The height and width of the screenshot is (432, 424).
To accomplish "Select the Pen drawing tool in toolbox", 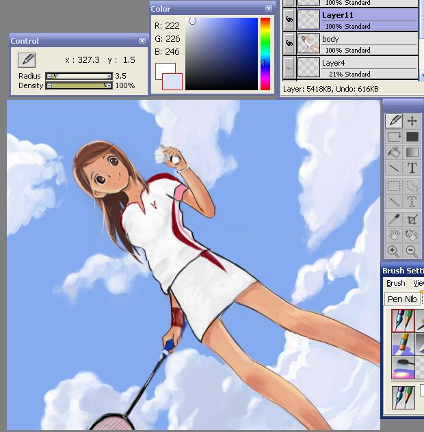I will click(x=394, y=121).
